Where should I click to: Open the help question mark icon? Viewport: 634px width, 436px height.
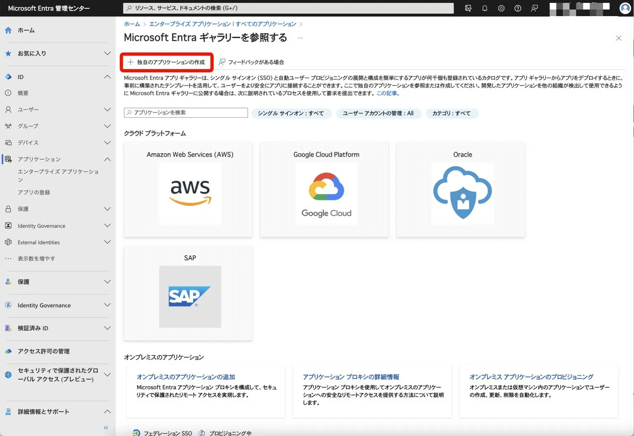pyautogui.click(x=518, y=8)
